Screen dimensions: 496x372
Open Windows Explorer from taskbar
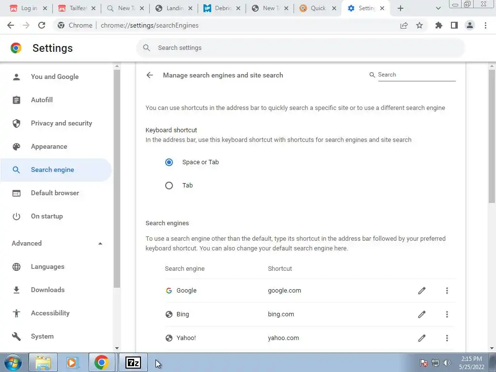point(43,363)
